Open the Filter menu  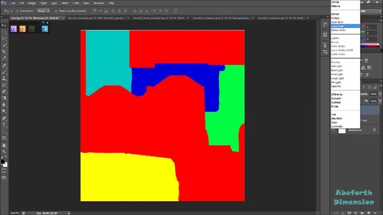(76, 3)
